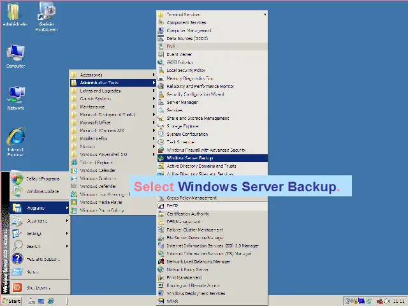Expand Extras and Upgrades submenu arrow
This screenshot has height=306, width=408.
point(154,91)
